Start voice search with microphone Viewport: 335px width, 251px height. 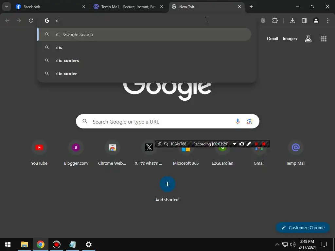238,122
